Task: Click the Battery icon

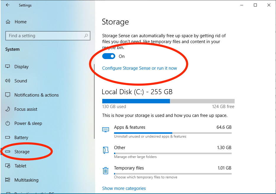Action: (x=8, y=137)
